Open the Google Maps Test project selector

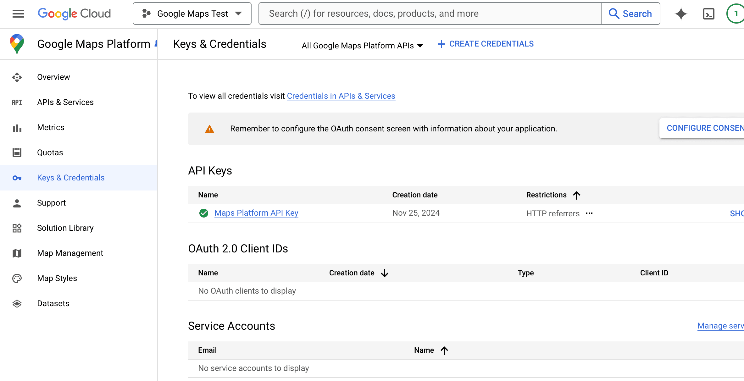pyautogui.click(x=192, y=14)
